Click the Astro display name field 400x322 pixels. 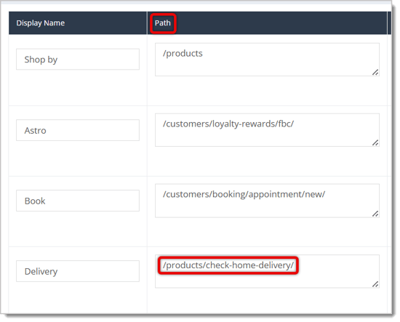click(x=78, y=130)
